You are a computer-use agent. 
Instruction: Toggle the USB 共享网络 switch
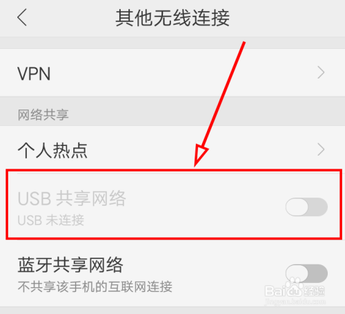(x=306, y=207)
